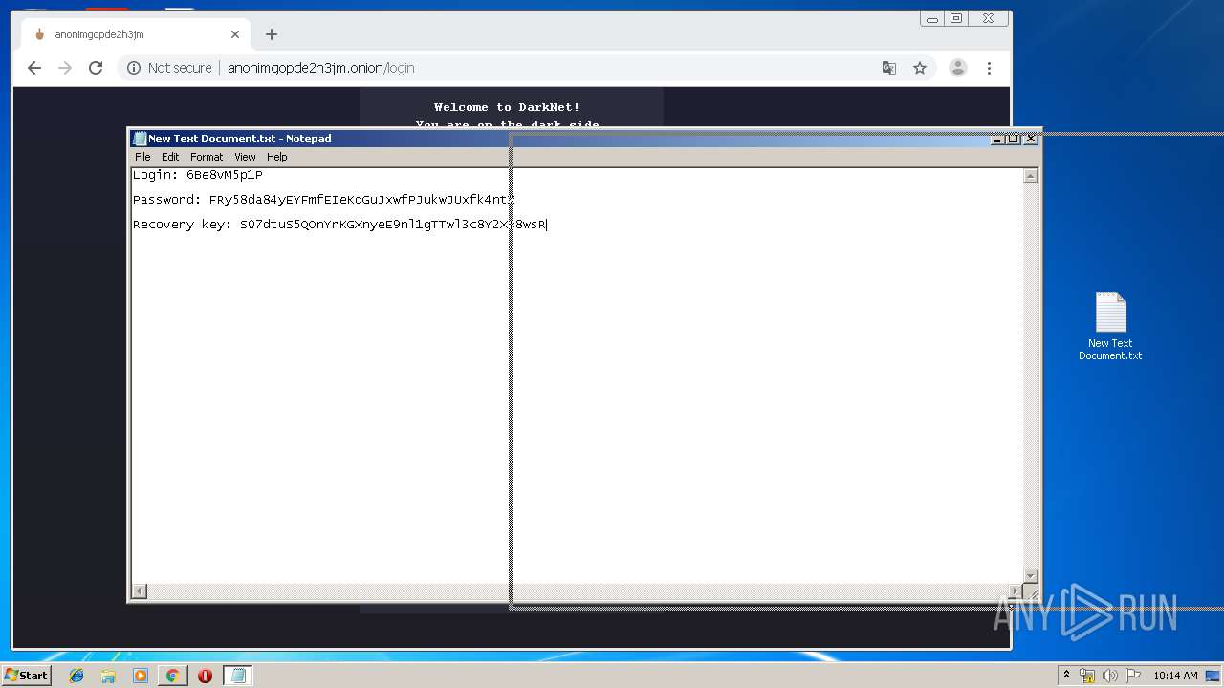
Task: Open Windows Media Player from taskbar
Action: 141,676
